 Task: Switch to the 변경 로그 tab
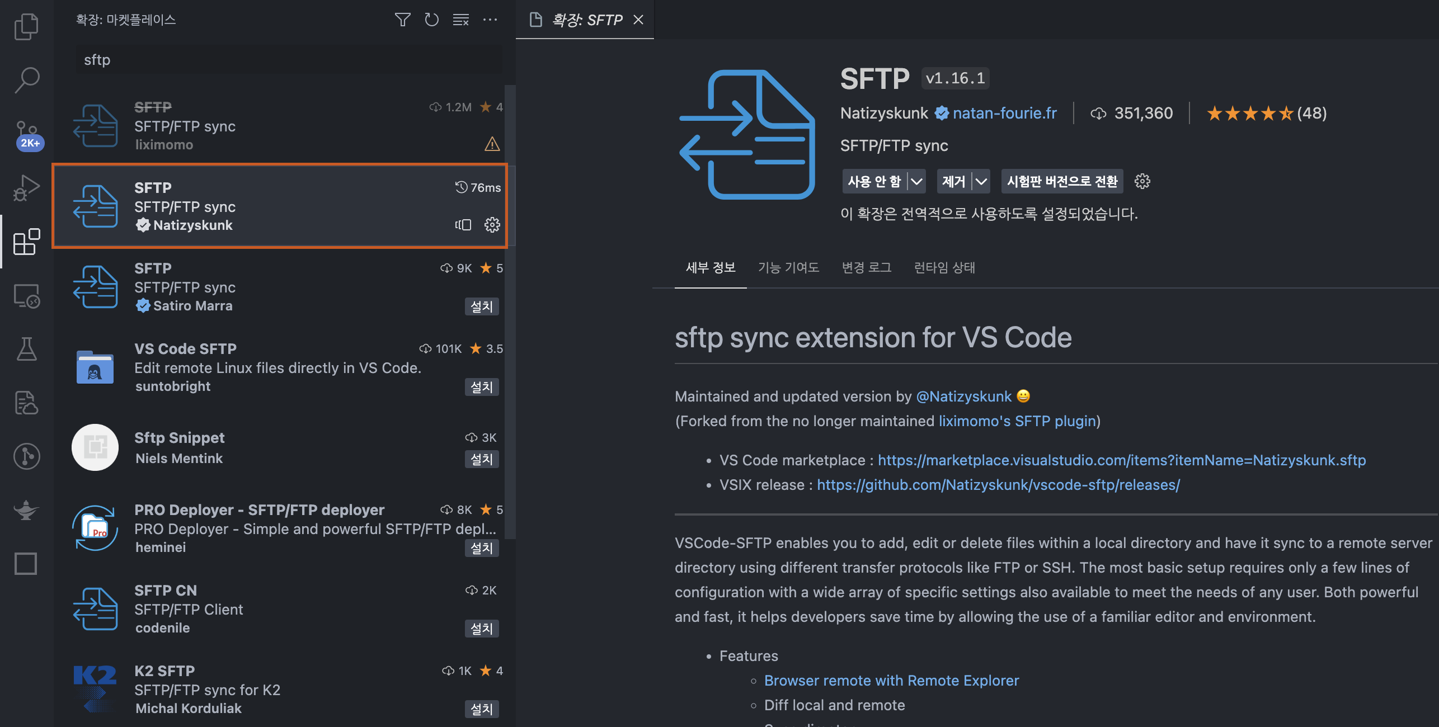(x=867, y=267)
